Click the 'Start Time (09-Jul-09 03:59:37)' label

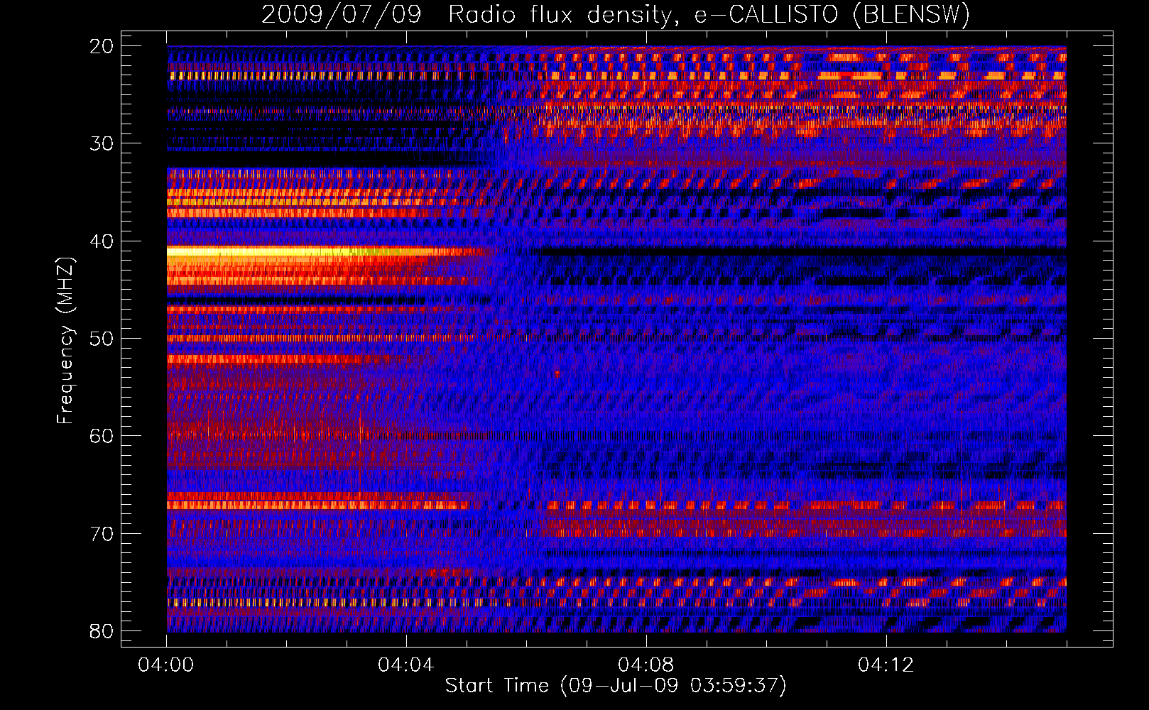(616, 686)
